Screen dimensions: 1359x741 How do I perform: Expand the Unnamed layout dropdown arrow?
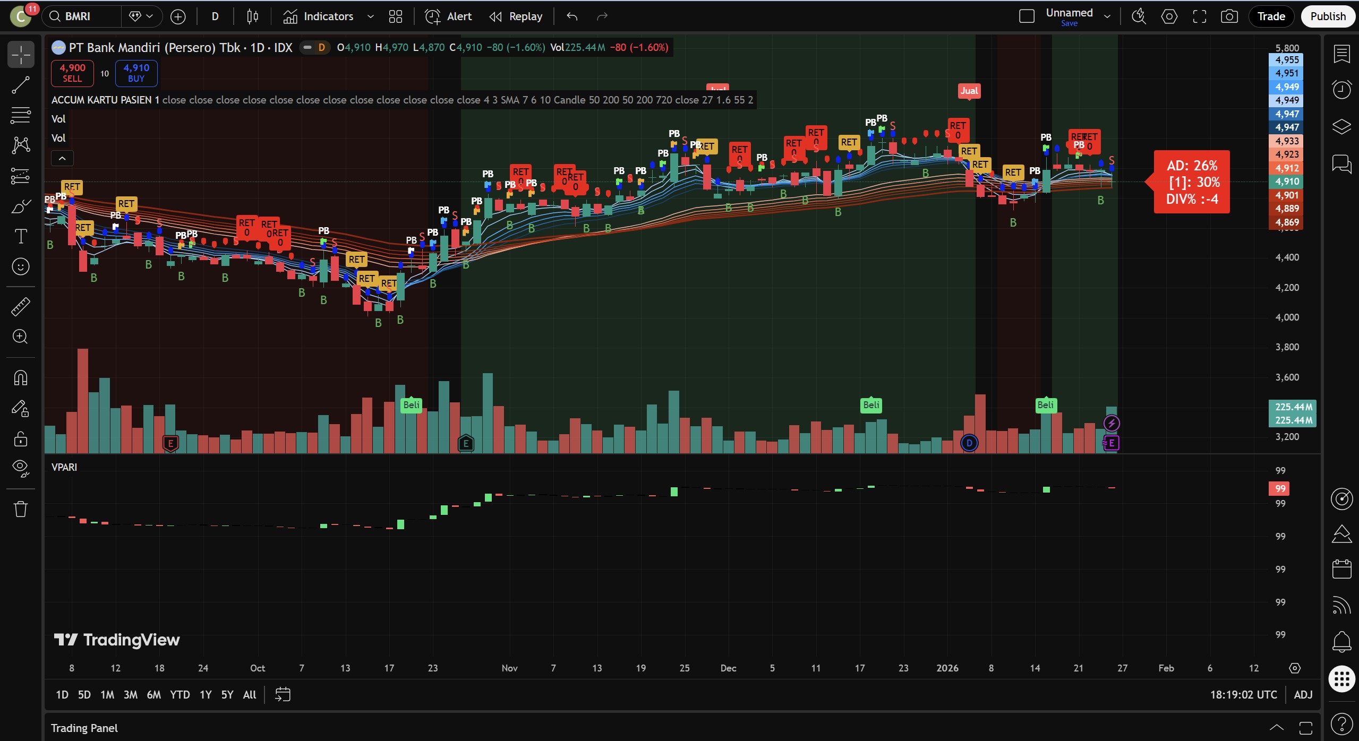pyautogui.click(x=1107, y=16)
